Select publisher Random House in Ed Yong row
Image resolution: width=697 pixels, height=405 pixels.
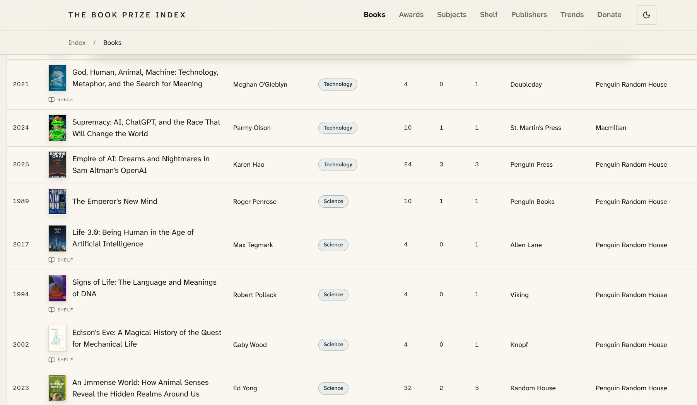(x=533, y=388)
